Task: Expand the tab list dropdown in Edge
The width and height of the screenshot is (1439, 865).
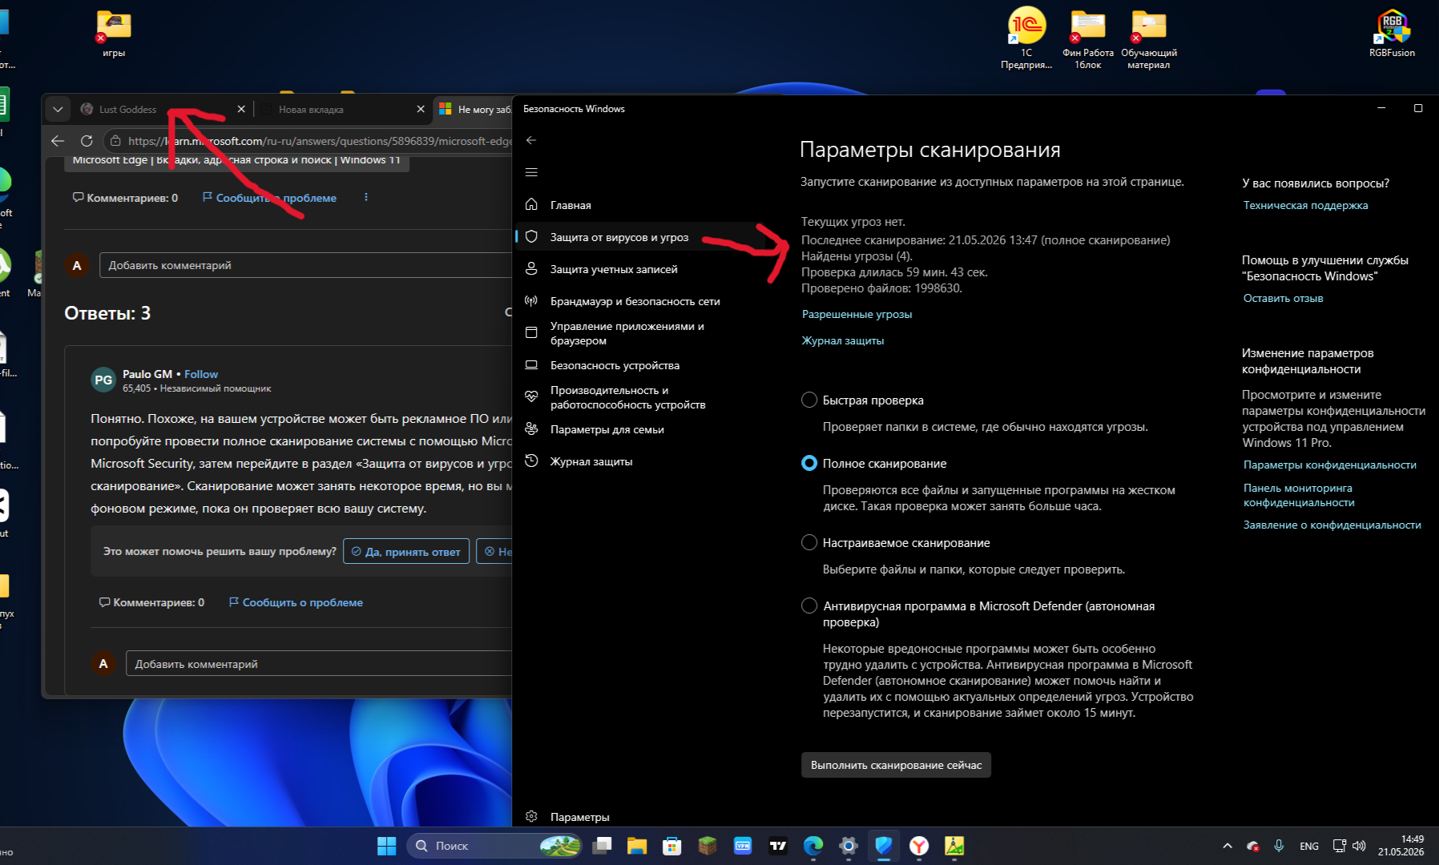Action: pyautogui.click(x=58, y=109)
